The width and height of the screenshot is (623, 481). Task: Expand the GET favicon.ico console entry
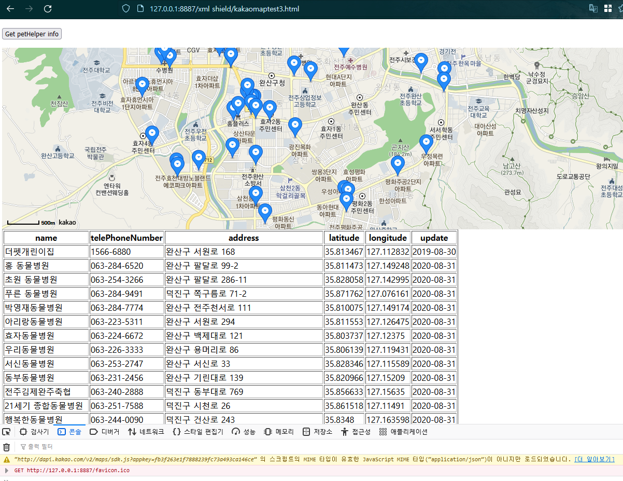(x=7, y=470)
